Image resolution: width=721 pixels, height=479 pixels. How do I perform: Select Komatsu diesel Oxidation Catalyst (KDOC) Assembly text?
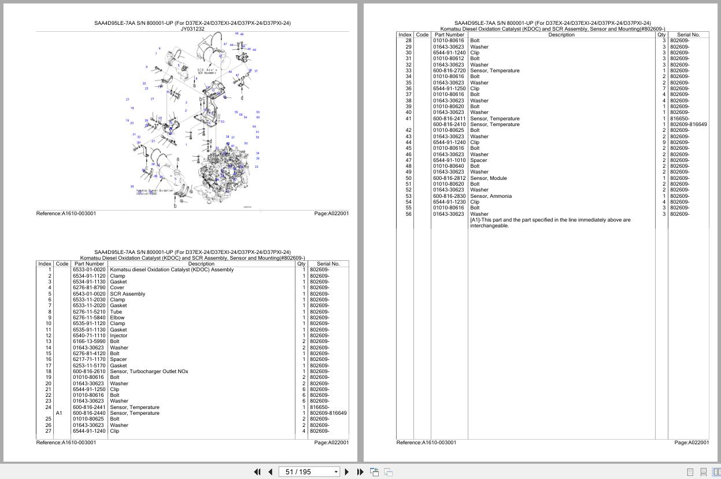172,270
